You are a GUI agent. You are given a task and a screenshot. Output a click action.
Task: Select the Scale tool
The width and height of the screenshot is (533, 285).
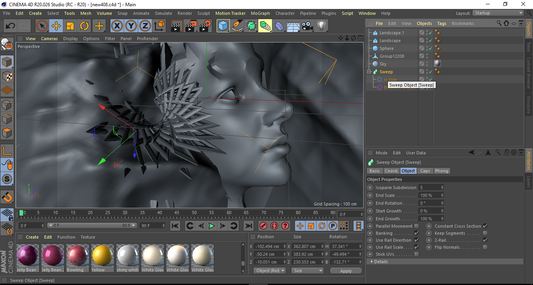pyautogui.click(x=70, y=26)
